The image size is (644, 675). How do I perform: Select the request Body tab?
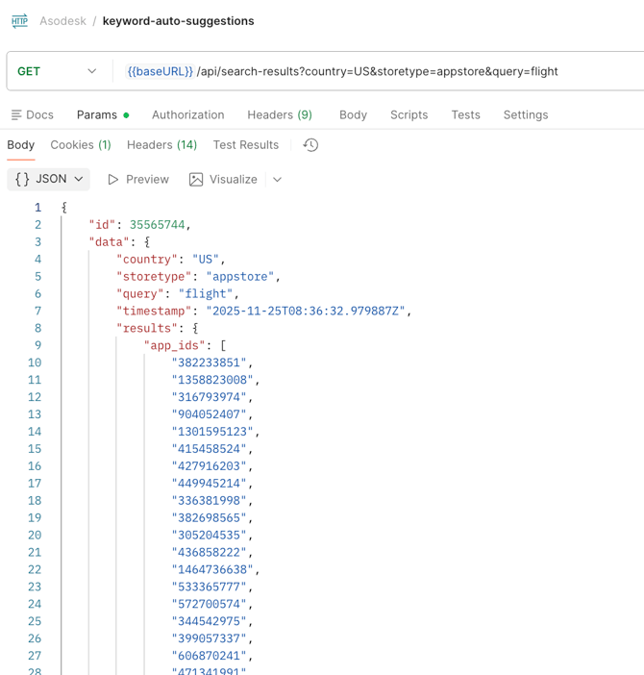click(x=353, y=114)
